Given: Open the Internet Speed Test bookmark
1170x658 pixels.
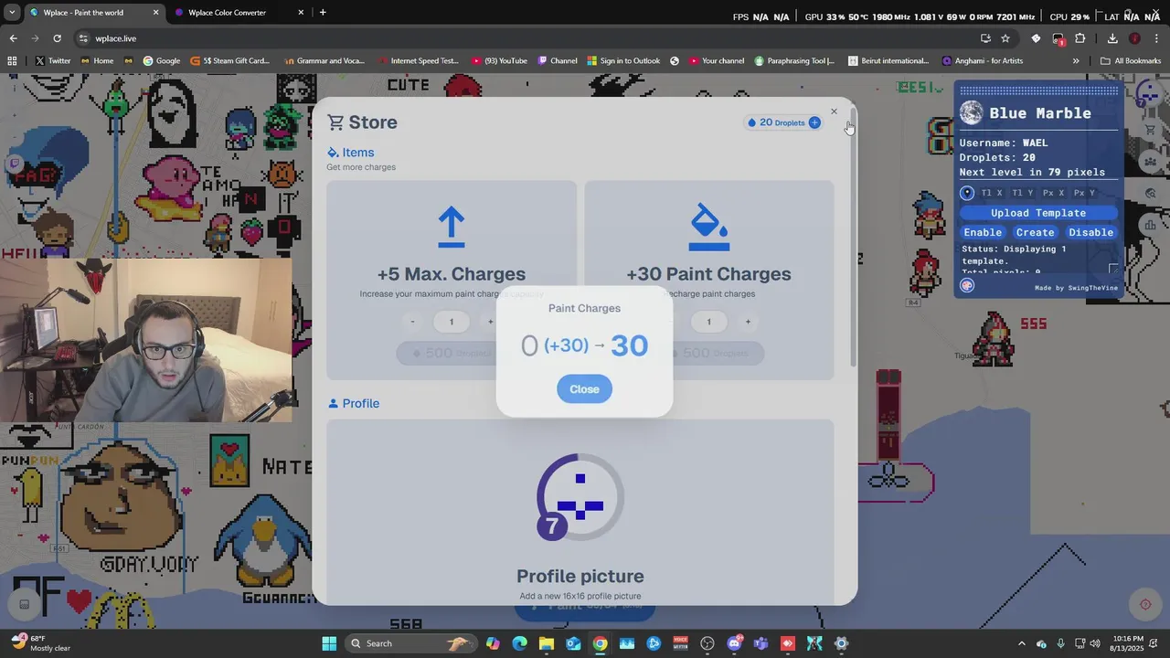Looking at the screenshot, I should click(418, 61).
